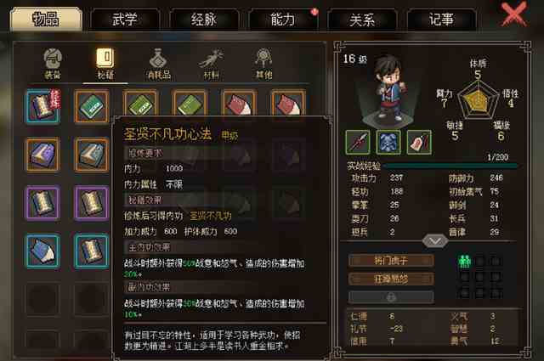Viewport: 544px width, 361px height.
Task: Click the 实战经验 experience progress bar
Action: pos(450,166)
